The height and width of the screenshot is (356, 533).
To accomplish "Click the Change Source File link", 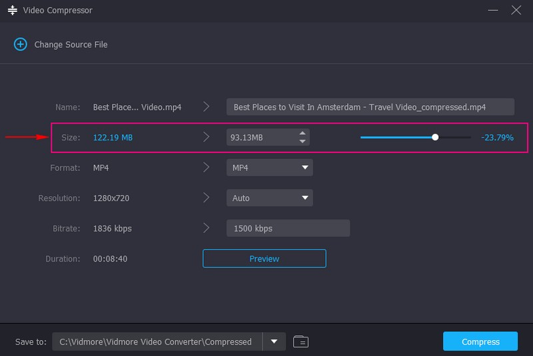I will pyautogui.click(x=71, y=45).
